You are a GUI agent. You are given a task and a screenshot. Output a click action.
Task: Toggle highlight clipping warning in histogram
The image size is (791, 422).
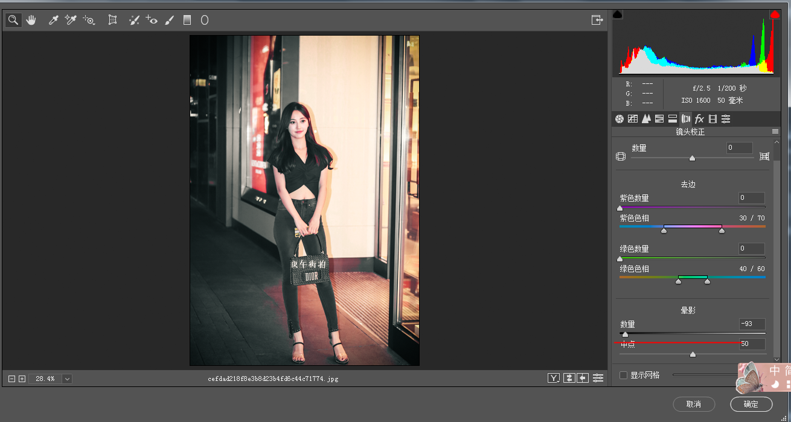point(774,14)
